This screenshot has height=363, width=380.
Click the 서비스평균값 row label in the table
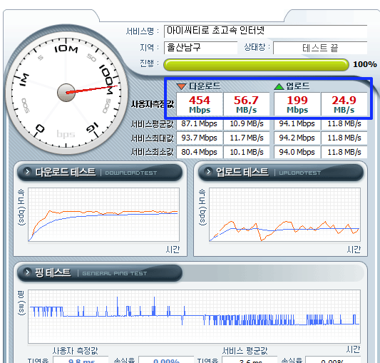153,124
